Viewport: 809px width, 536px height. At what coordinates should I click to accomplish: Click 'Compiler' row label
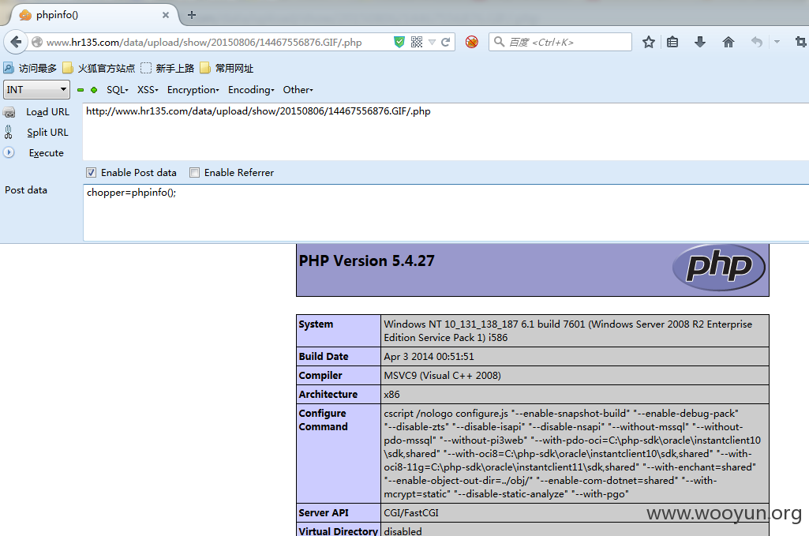pyautogui.click(x=320, y=376)
